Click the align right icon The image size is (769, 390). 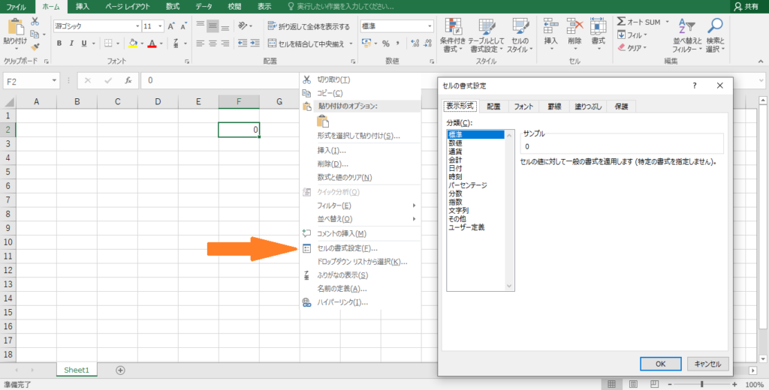click(x=225, y=43)
